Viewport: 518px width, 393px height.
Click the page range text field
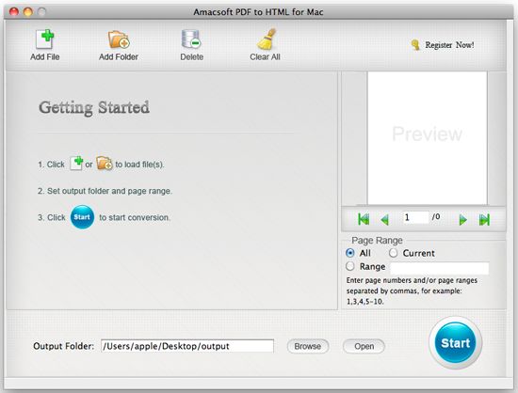tap(440, 268)
